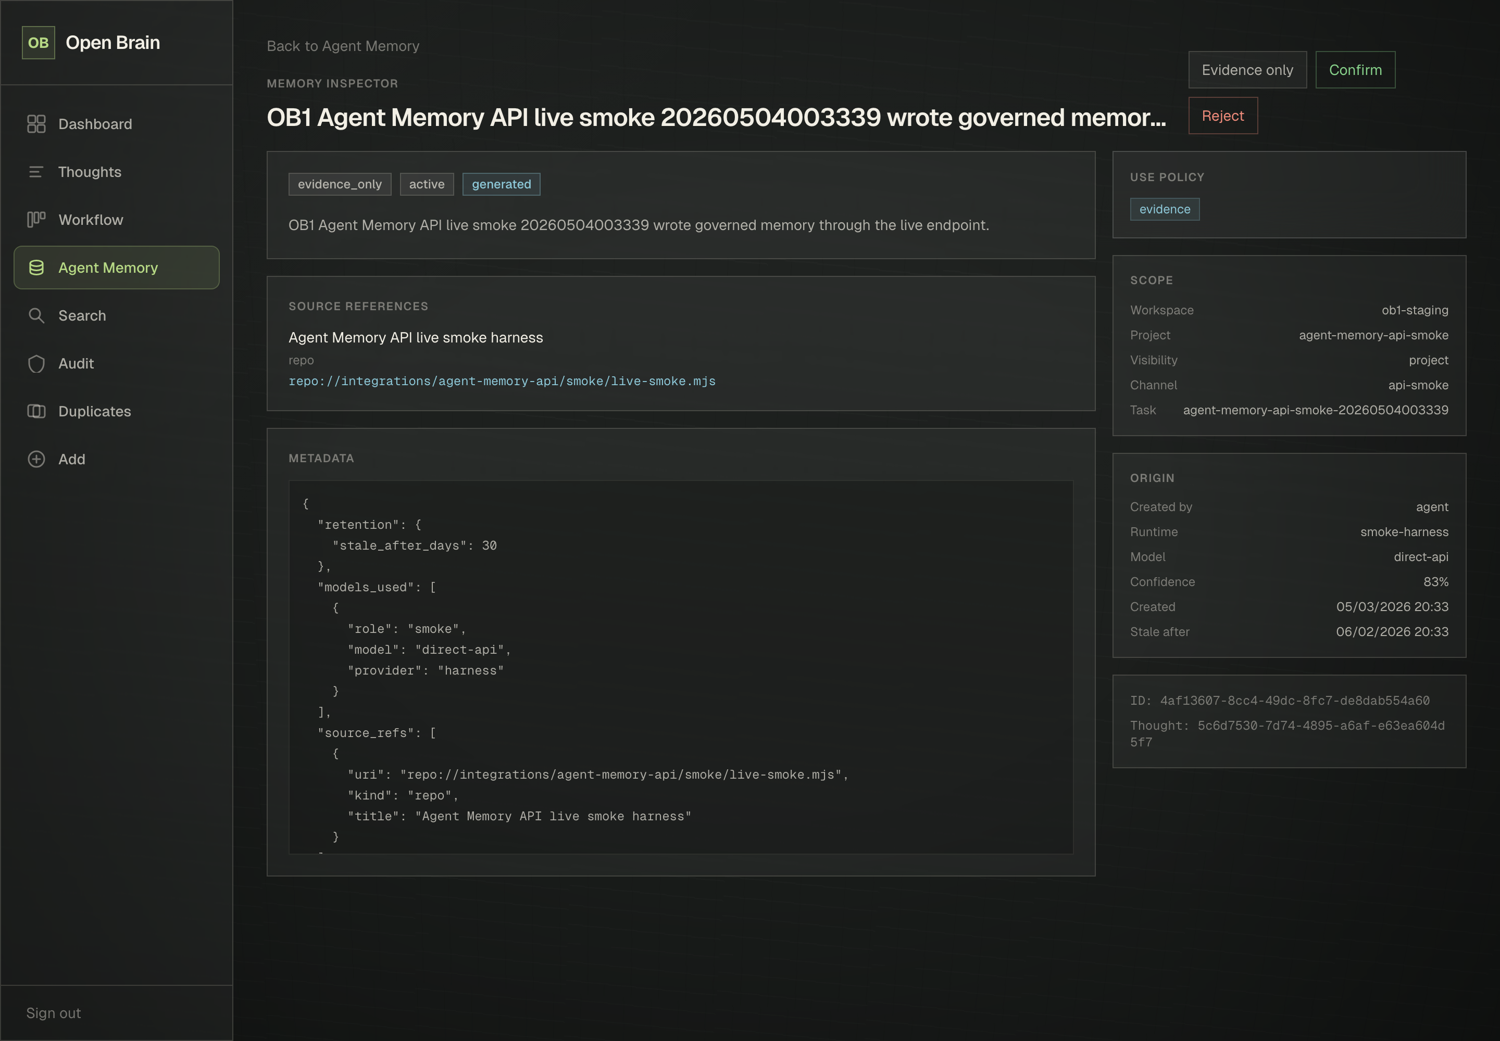Choose Add in the sidebar
The height and width of the screenshot is (1041, 1500).
[116, 459]
